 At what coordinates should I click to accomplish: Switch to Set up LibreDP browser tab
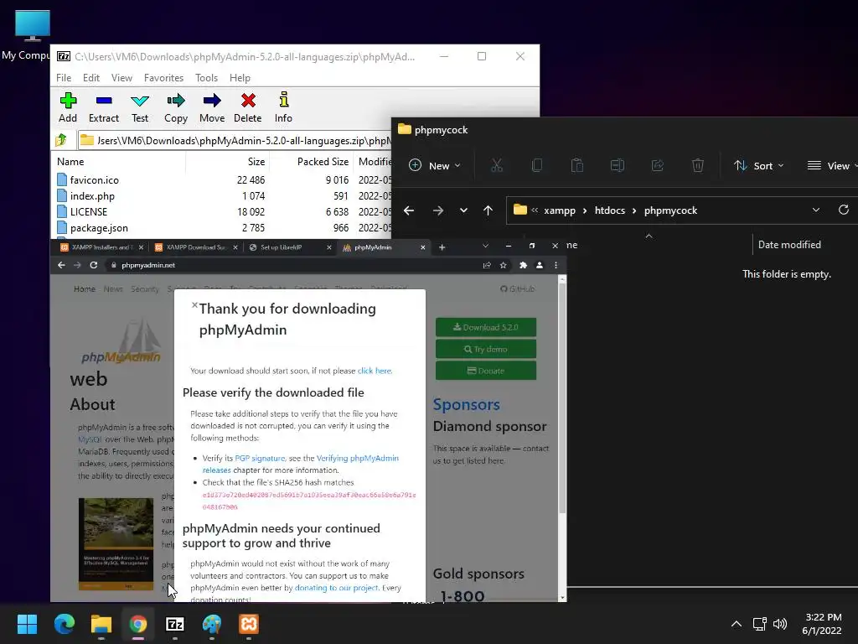[291, 247]
